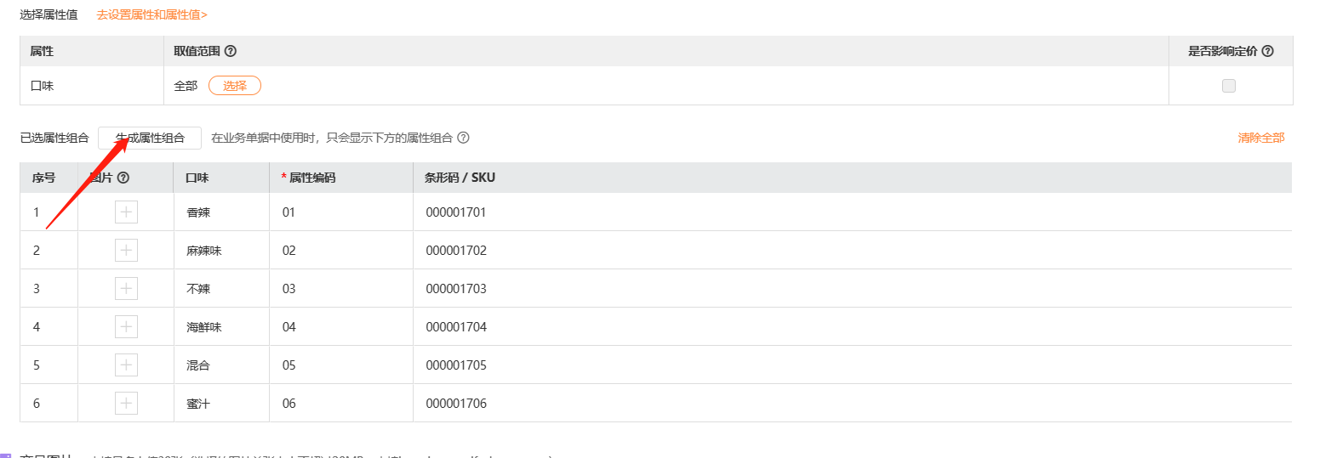Enable 是否影响定价 checkbox for 口味

(1228, 86)
